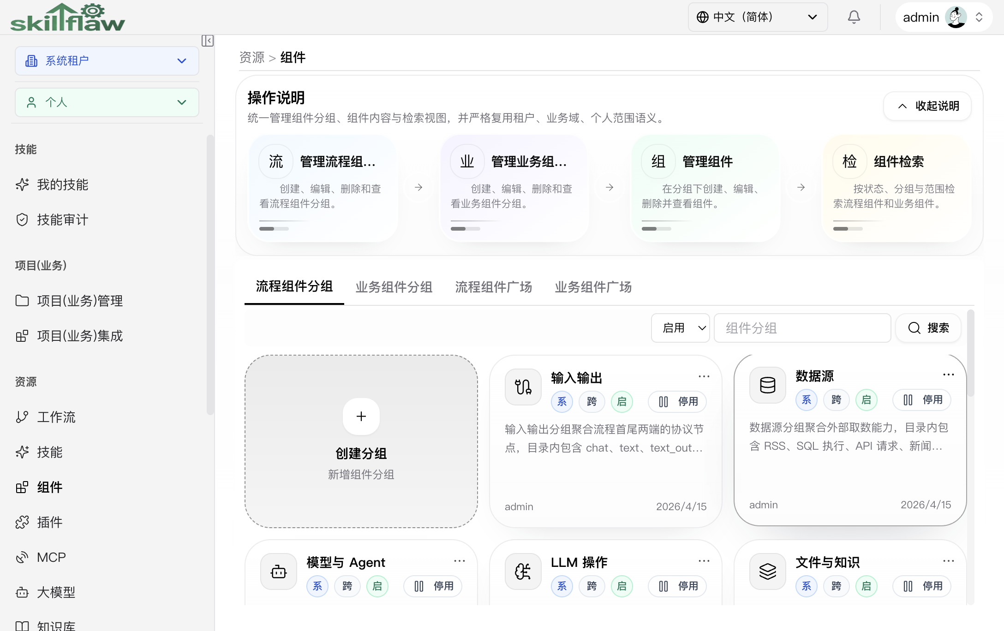Click the admin avatar picture

956,17
